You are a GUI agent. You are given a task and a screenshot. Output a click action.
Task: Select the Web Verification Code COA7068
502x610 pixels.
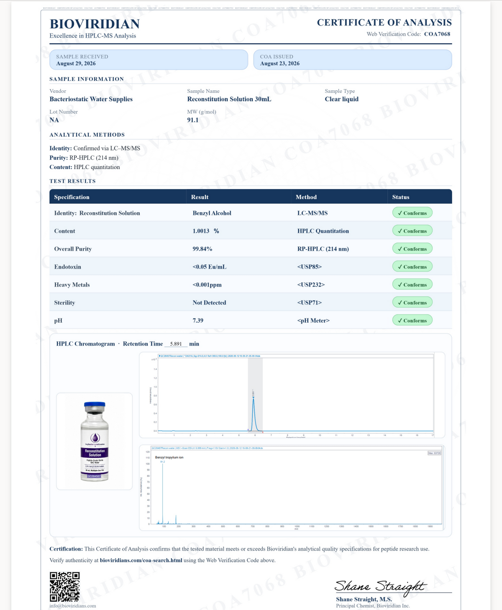pos(437,34)
